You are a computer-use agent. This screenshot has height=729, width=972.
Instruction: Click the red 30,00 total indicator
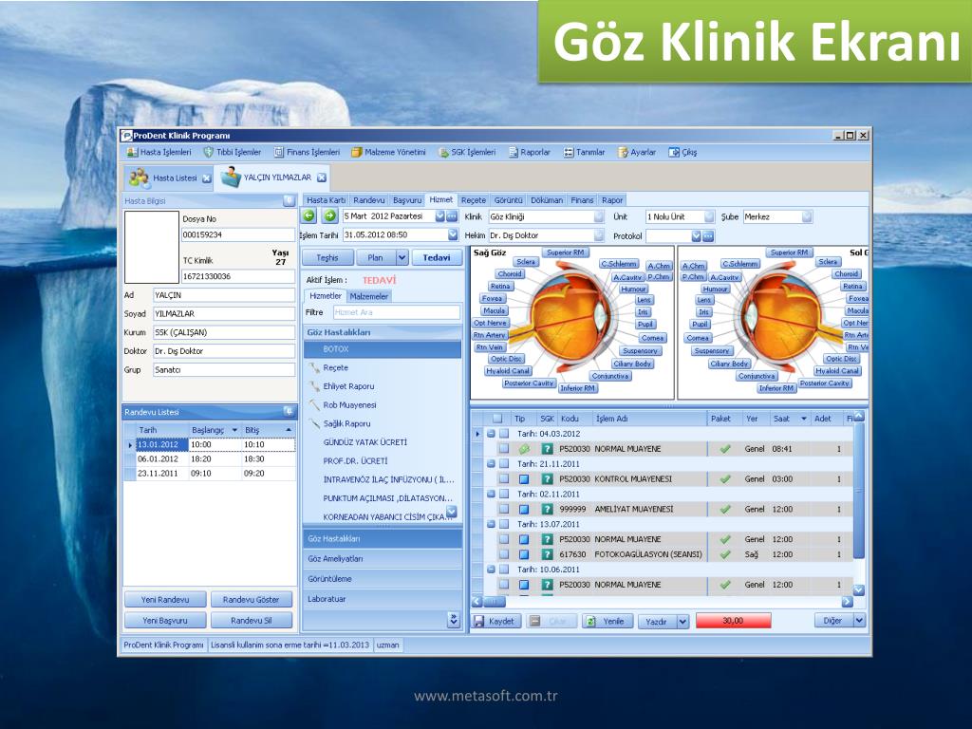[734, 621]
